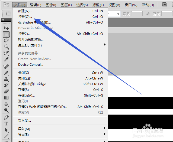Open the 滤镜(T) menu
This screenshot has width=173, height=142.
point(98,5)
